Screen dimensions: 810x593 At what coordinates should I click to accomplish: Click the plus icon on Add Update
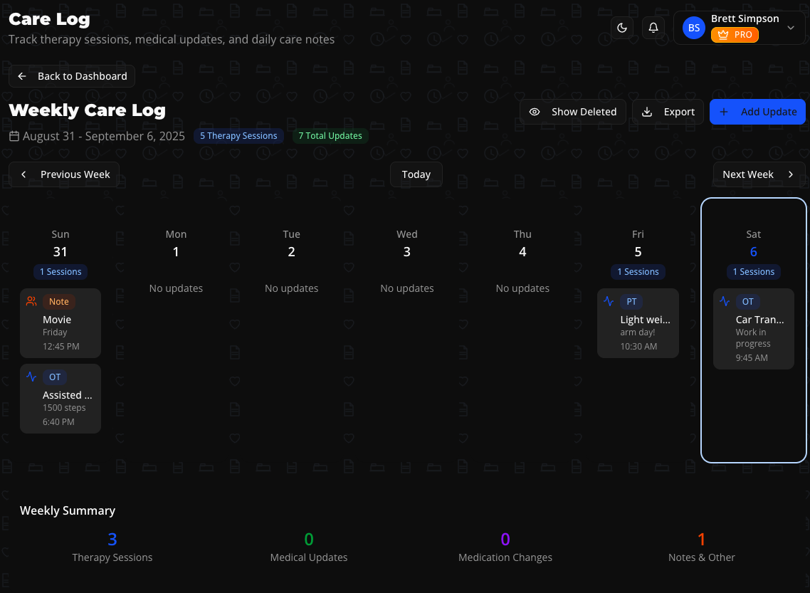point(723,112)
